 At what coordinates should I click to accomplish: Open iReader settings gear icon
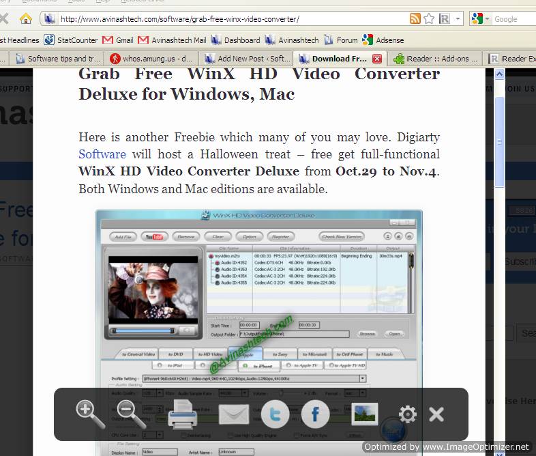pyautogui.click(x=408, y=414)
